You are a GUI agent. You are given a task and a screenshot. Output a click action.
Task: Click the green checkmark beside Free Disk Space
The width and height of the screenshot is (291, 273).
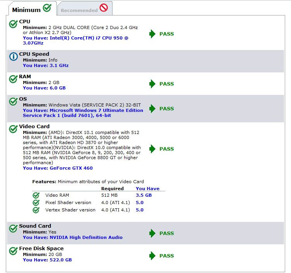(x=14, y=251)
